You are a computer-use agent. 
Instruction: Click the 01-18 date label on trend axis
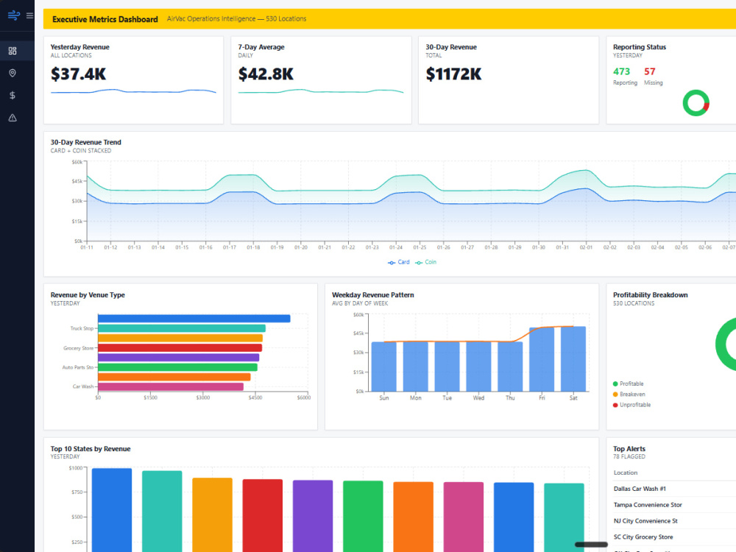click(253, 247)
